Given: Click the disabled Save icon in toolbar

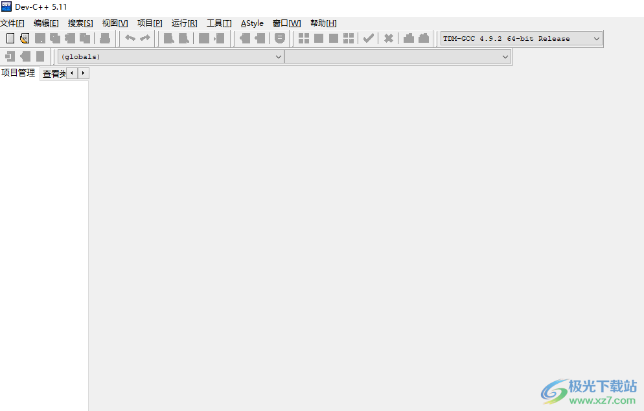Looking at the screenshot, I should (x=40, y=38).
